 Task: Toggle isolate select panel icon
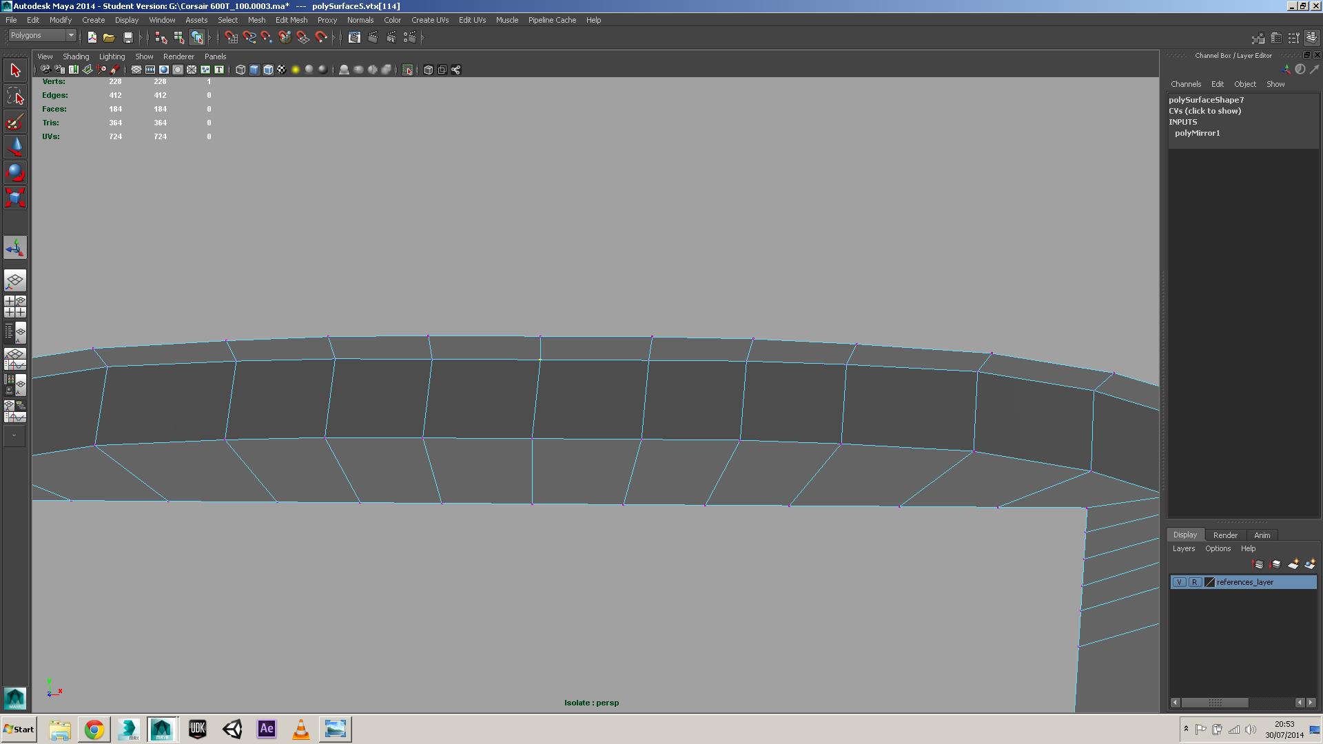pyautogui.click(x=407, y=70)
